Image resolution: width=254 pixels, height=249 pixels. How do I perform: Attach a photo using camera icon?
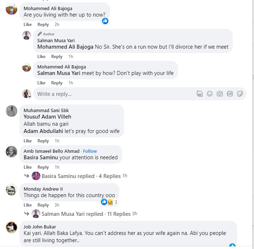220,94
